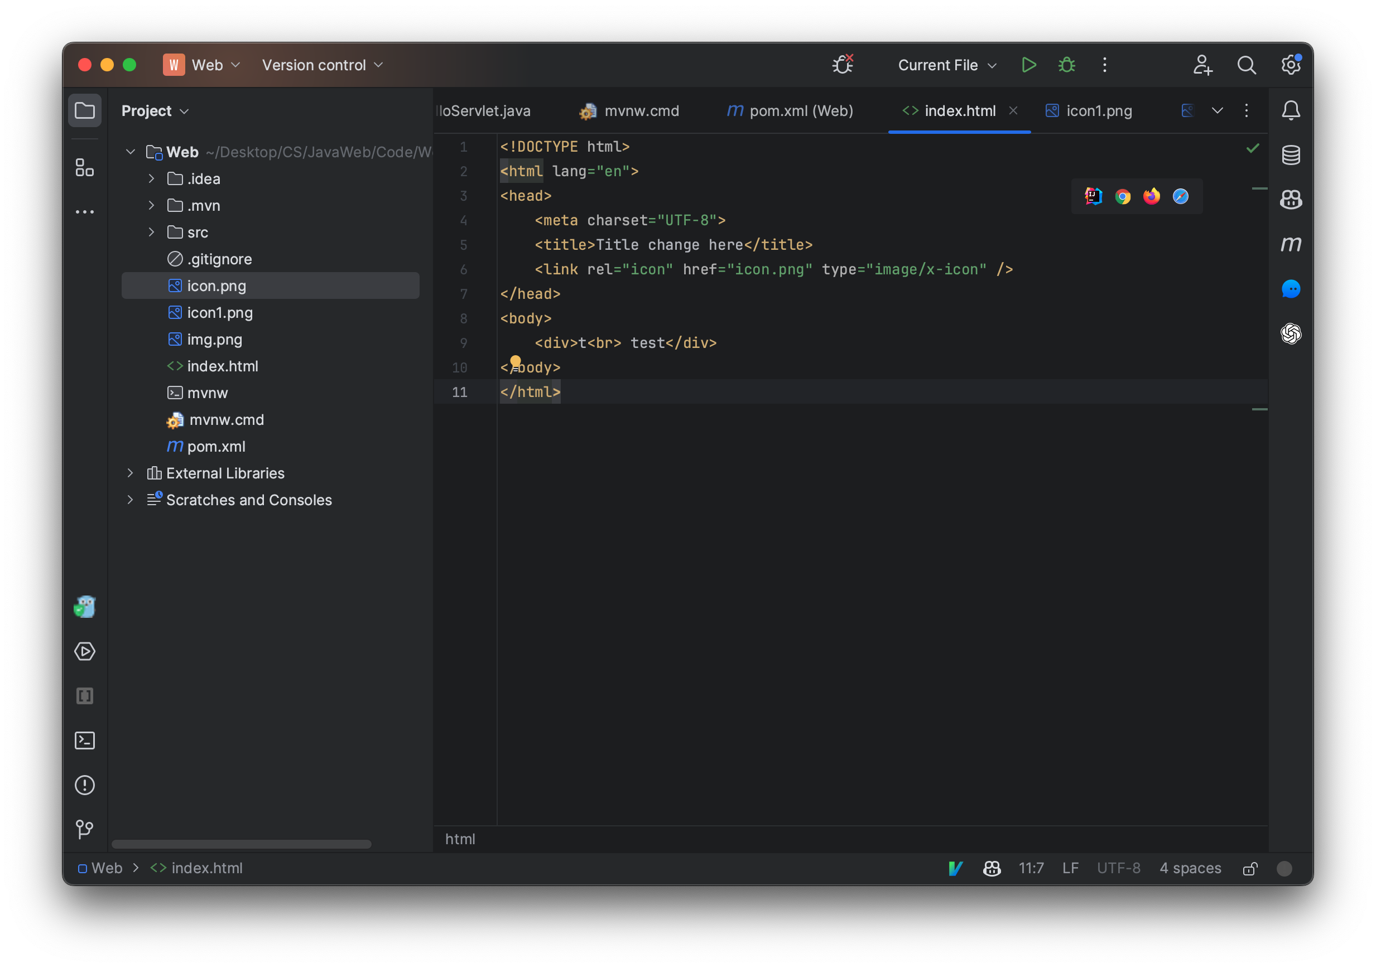The height and width of the screenshot is (968, 1376).
Task: Open the Notifications bell
Action: click(1291, 111)
